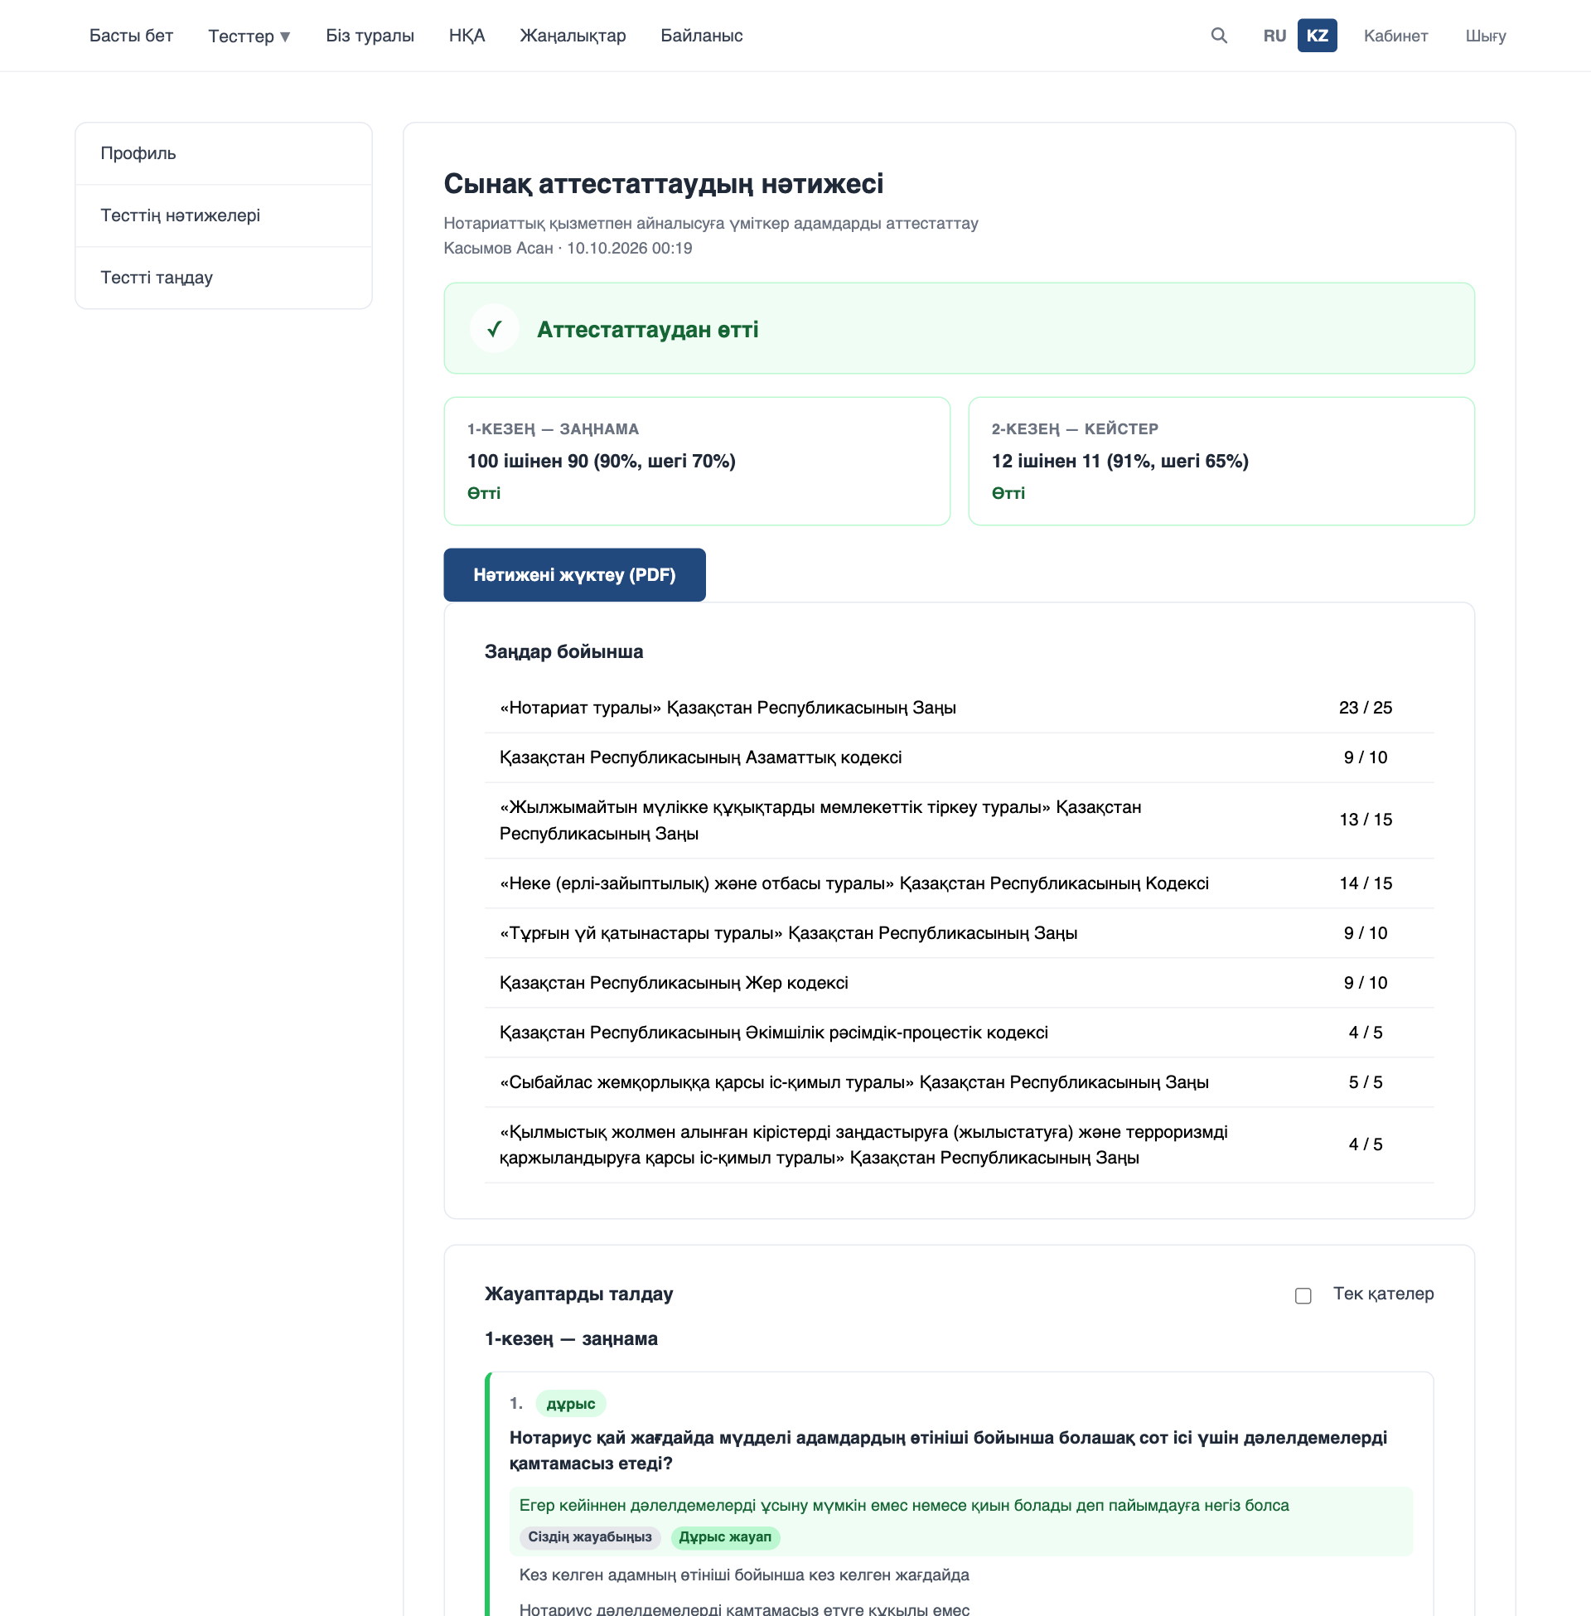Click the score 23 / 25
Image resolution: width=1591 pixels, height=1616 pixels.
1365,707
